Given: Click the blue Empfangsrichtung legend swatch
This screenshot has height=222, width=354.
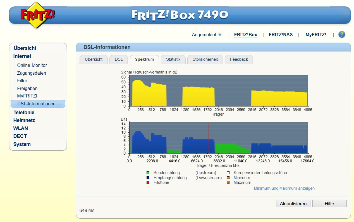Looking at the screenshot, I should tap(148, 178).
